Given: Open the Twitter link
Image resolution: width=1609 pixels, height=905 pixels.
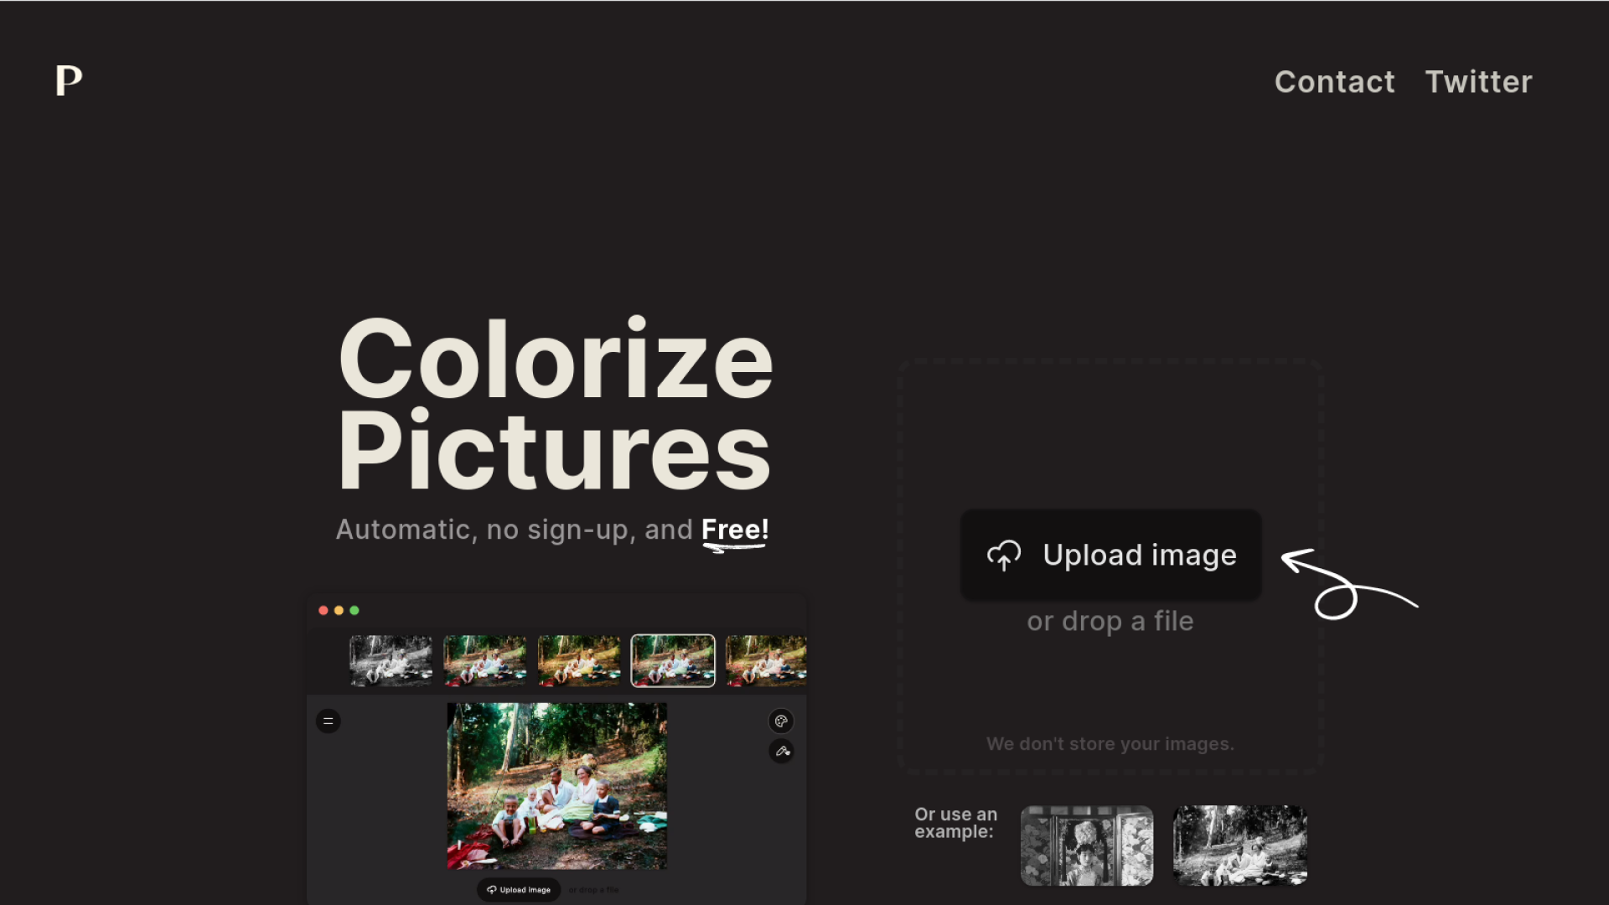Looking at the screenshot, I should click(x=1479, y=82).
